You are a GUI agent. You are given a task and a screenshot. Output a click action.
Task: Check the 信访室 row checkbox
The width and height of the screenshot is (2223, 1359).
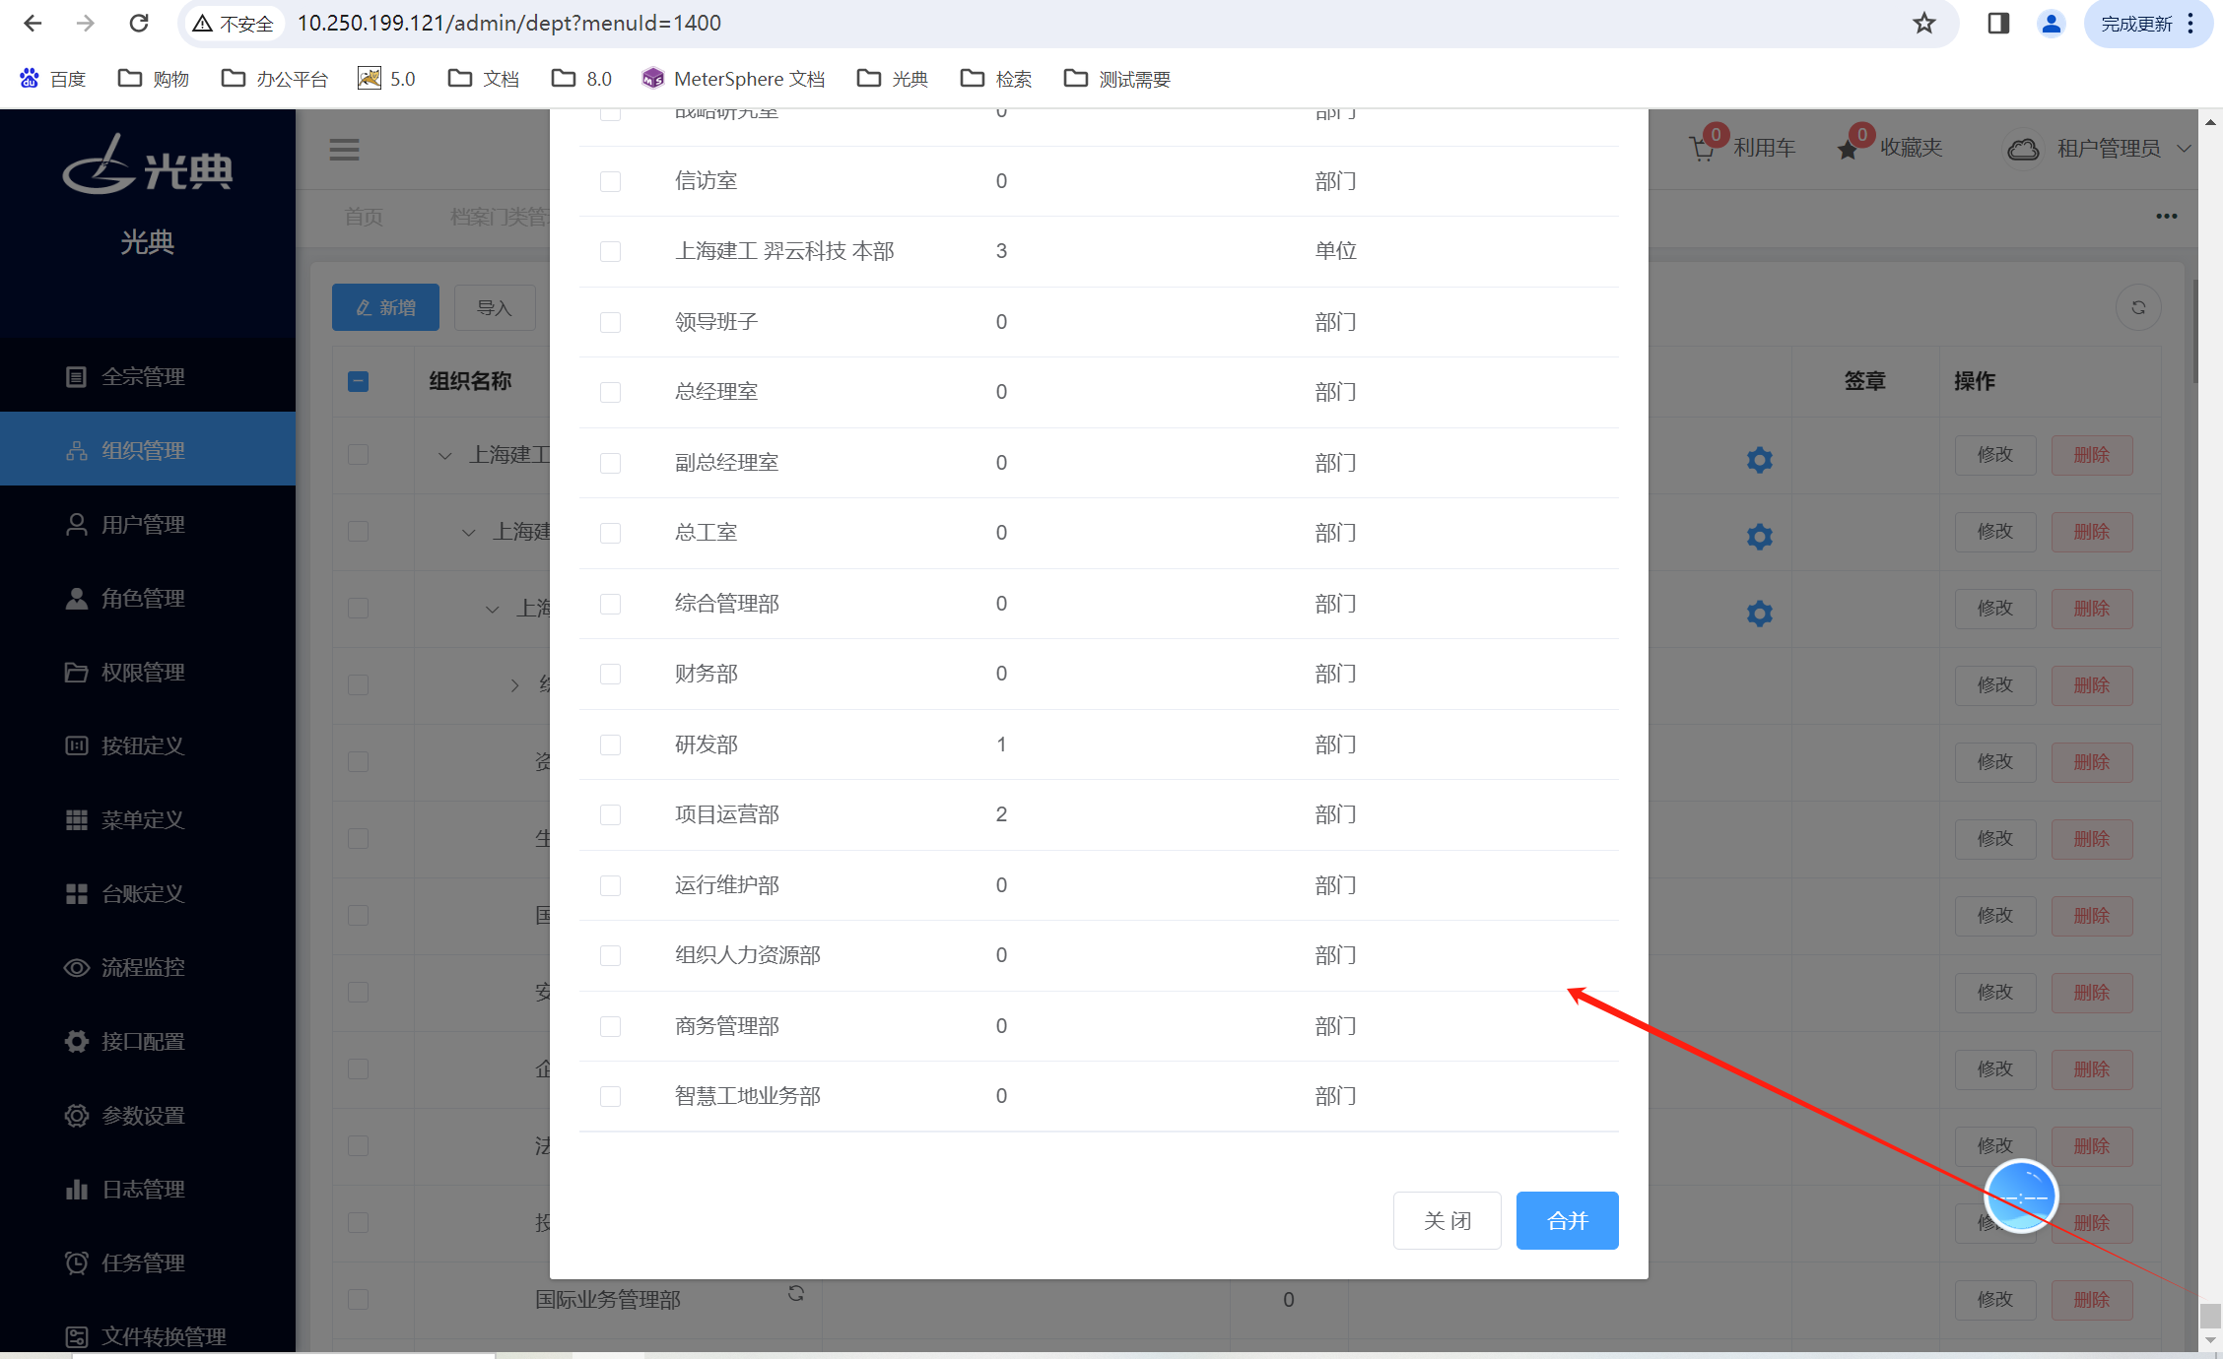tap(611, 181)
